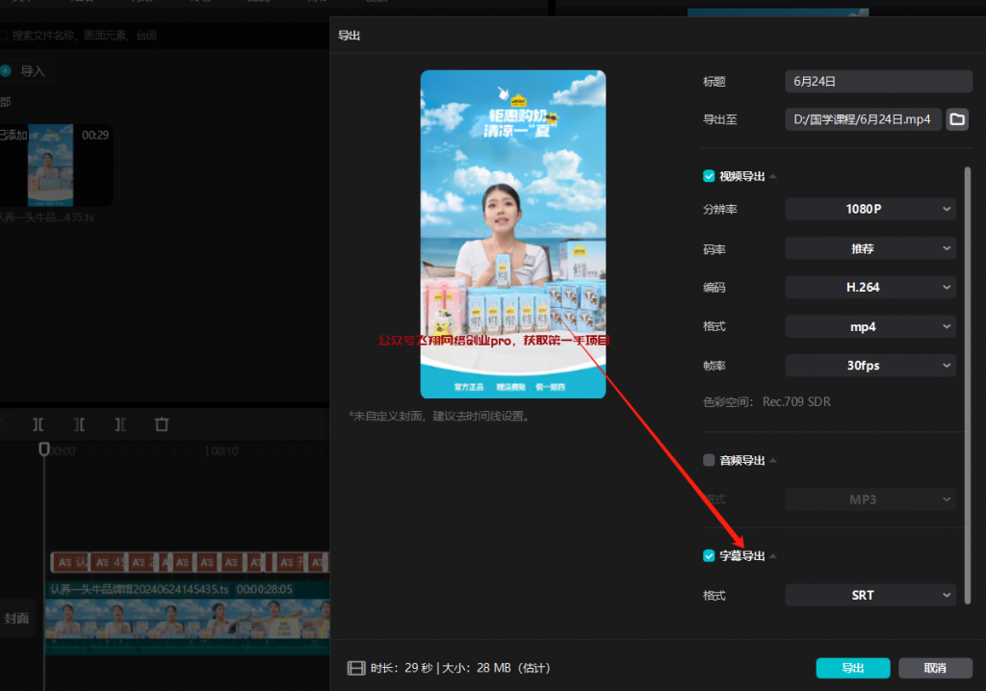Click the folder icon to browse export path
This screenshot has height=691, width=986.
(957, 119)
